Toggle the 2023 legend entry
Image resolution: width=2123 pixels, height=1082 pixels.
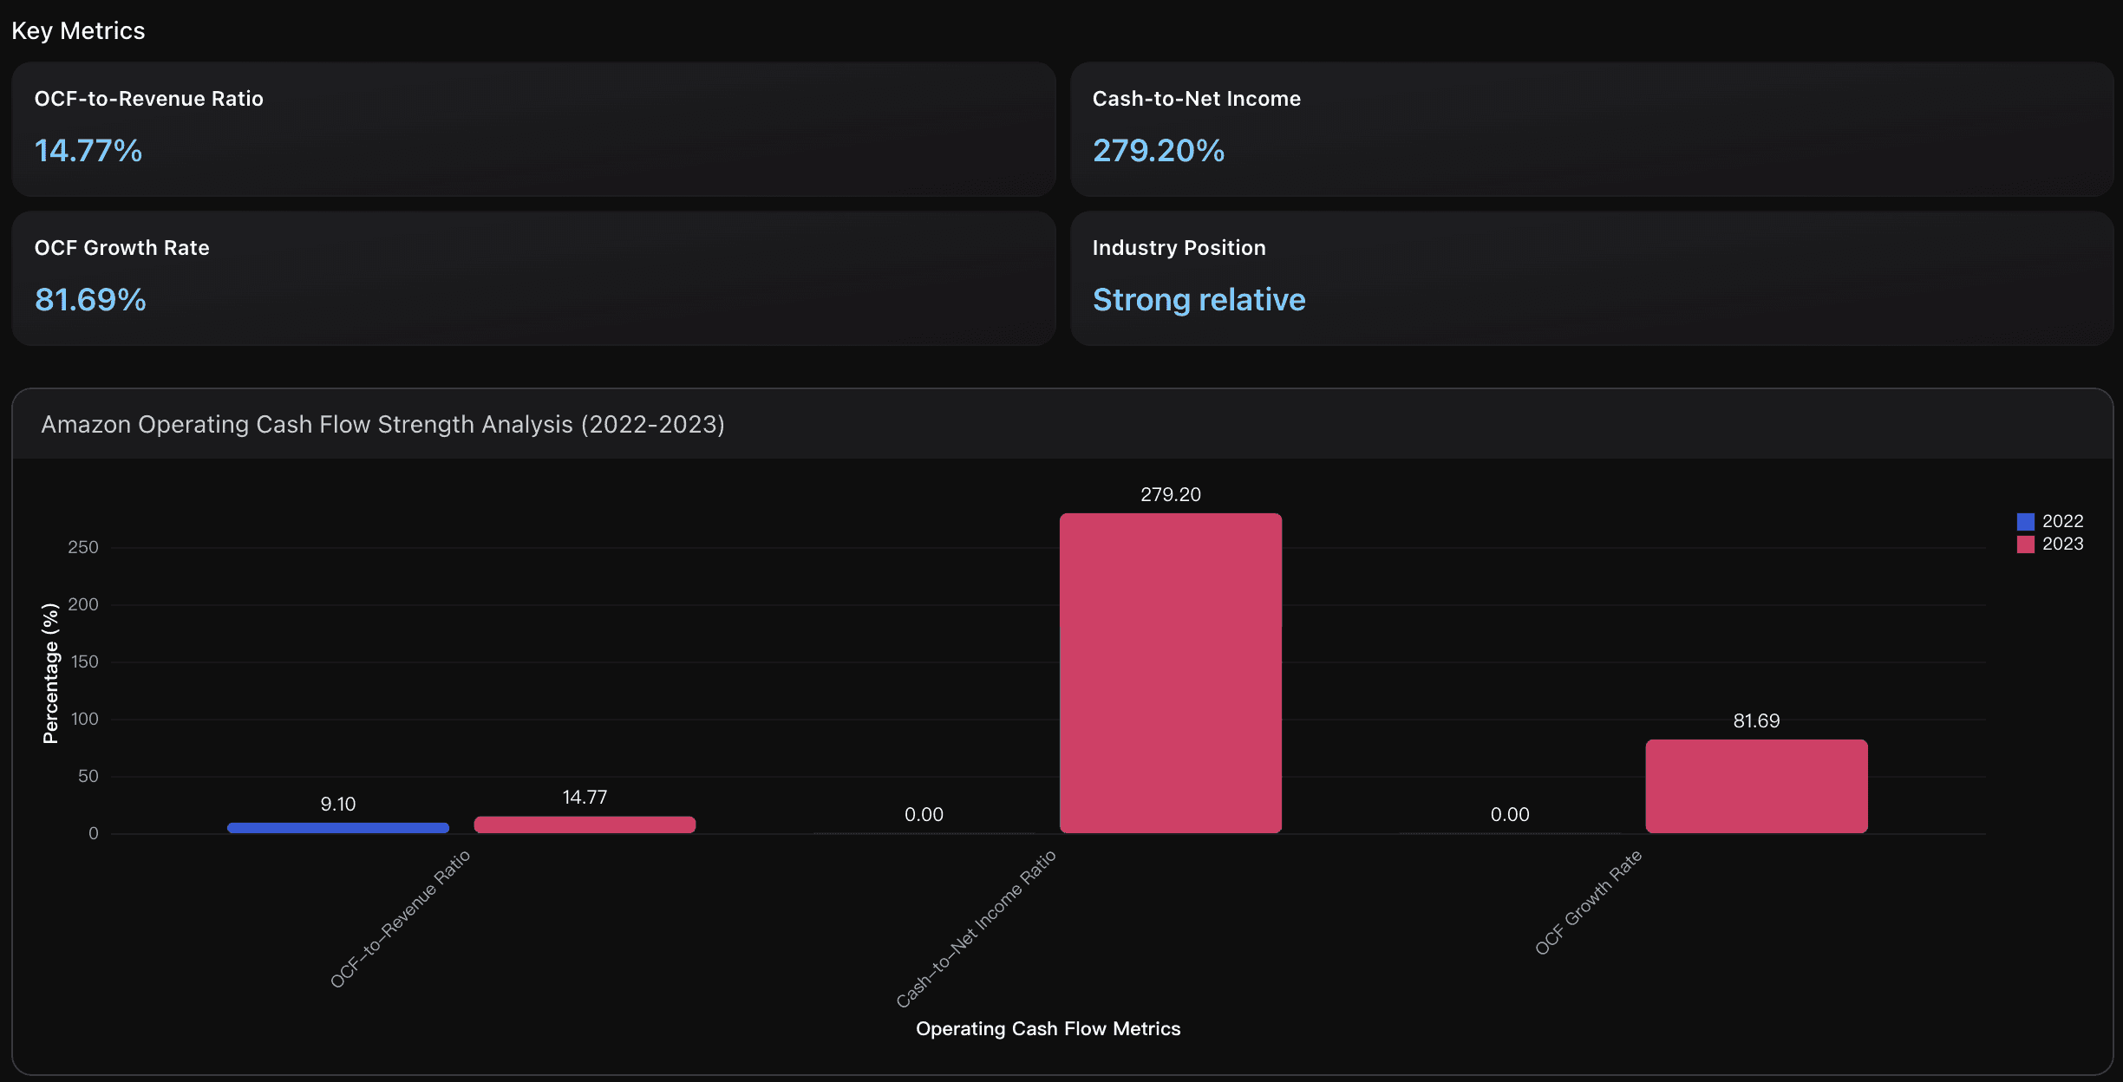coord(2050,544)
